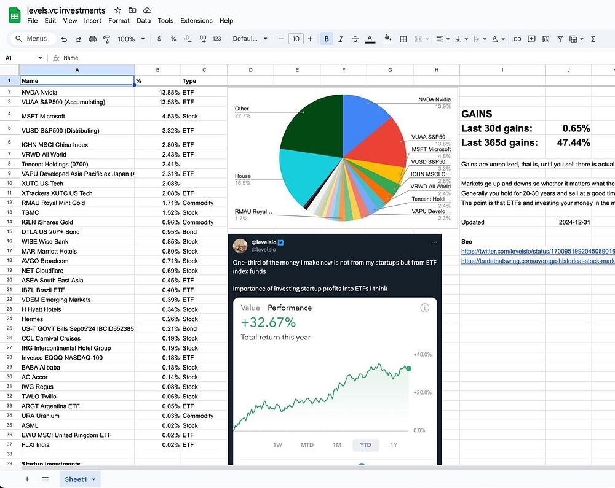The width and height of the screenshot is (615, 488).
Task: Click the Insert comment icon
Action: click(x=531, y=39)
